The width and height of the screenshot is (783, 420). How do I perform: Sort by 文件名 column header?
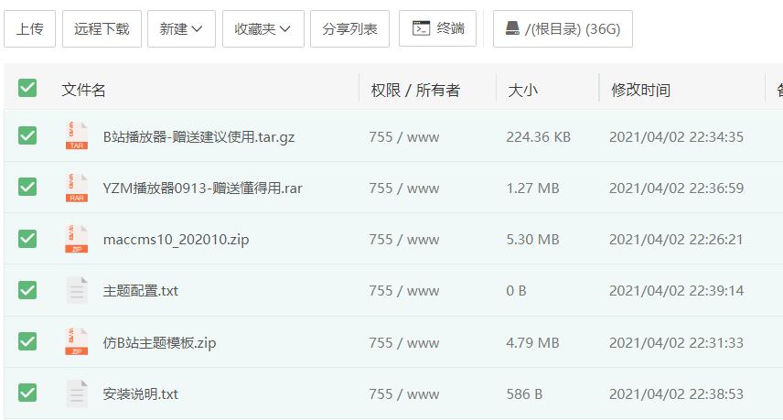[x=83, y=90]
